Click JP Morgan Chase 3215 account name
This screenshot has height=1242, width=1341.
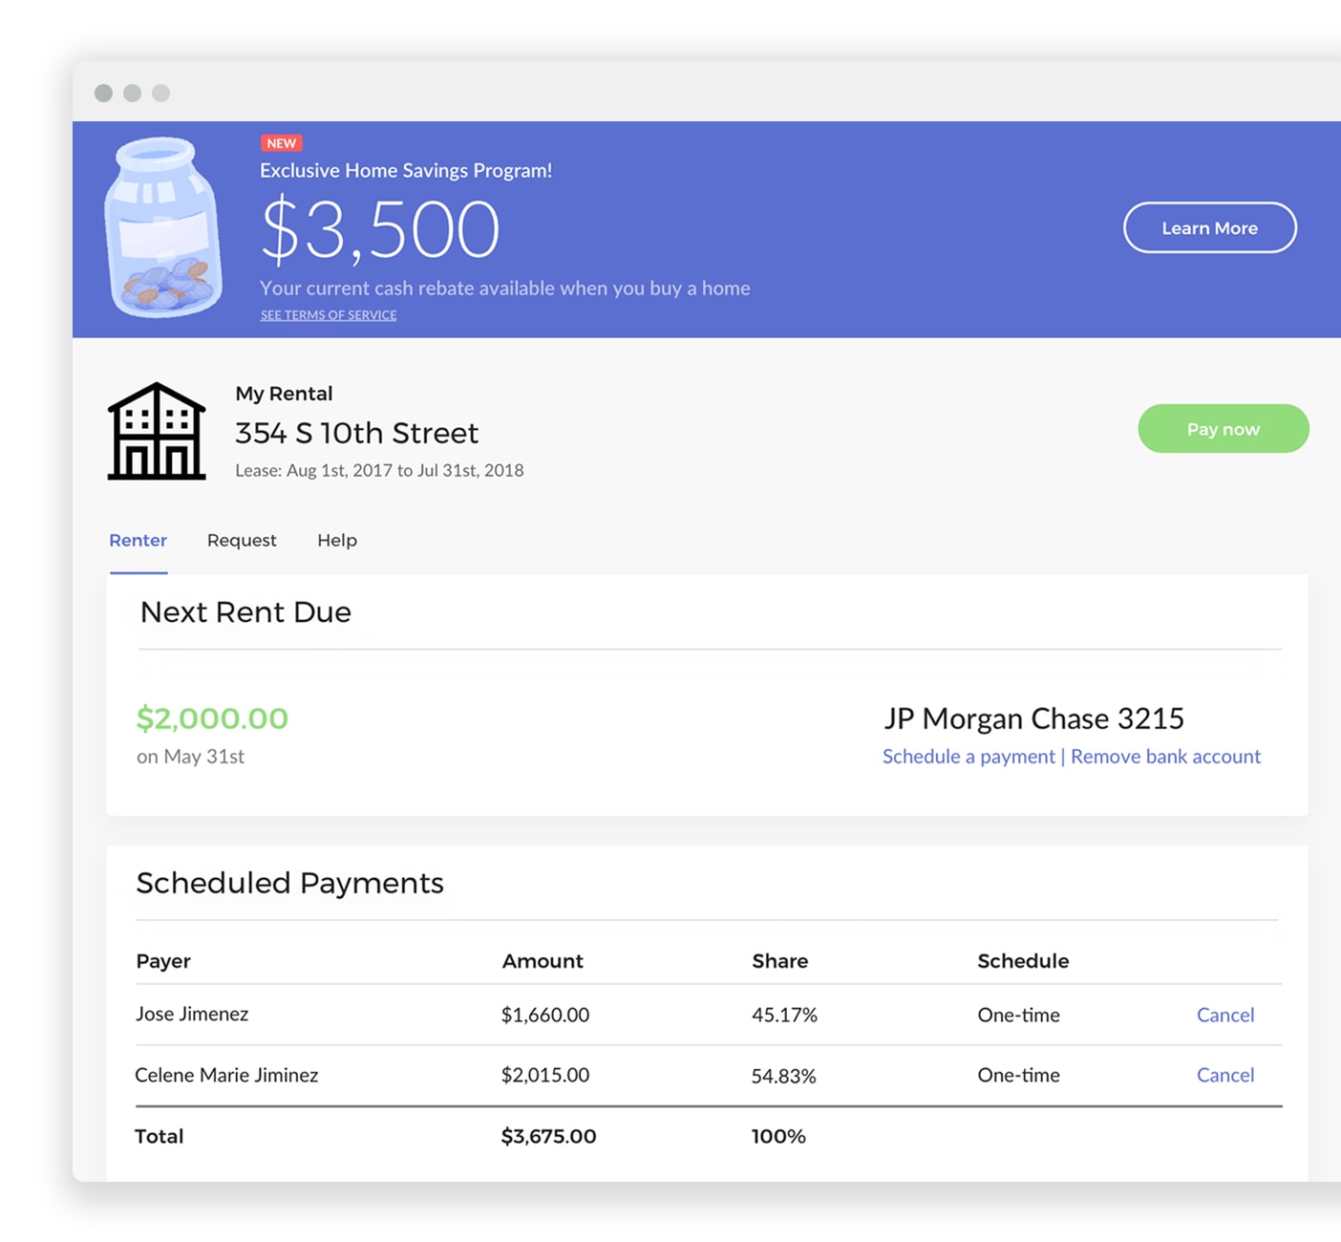pyautogui.click(x=1033, y=718)
